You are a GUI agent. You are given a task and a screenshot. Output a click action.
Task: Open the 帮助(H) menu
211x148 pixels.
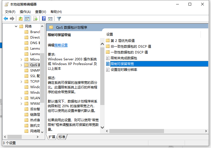[x=56, y=12]
